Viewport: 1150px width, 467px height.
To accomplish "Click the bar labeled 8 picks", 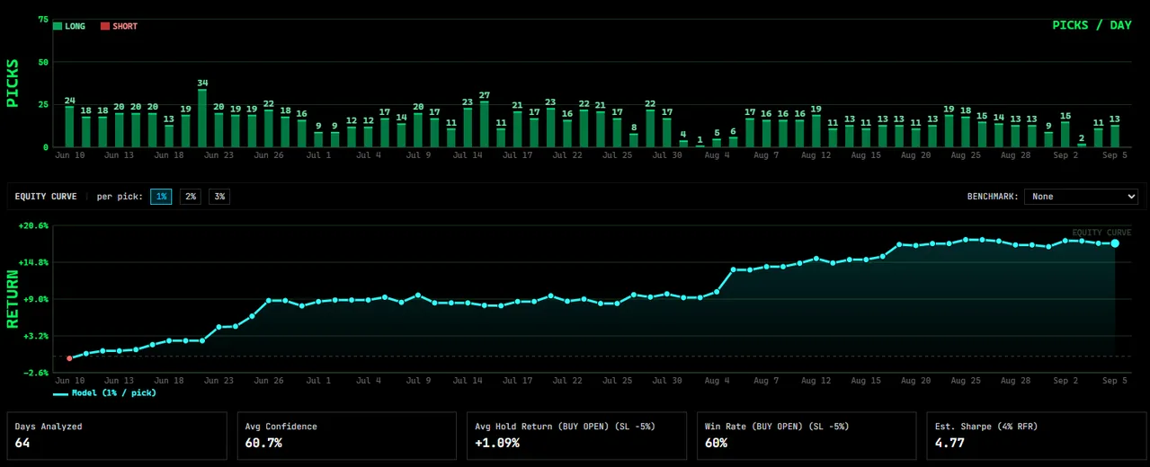I will 634,140.
